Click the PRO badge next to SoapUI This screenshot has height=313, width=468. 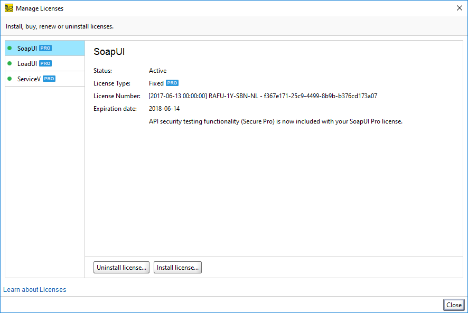(45, 48)
